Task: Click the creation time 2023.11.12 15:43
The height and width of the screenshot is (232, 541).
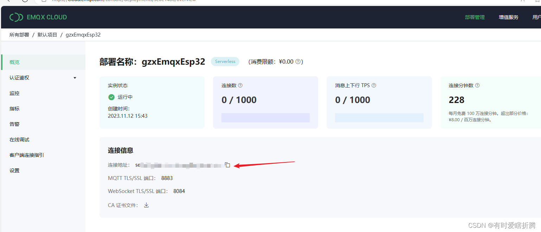Action: [128, 116]
